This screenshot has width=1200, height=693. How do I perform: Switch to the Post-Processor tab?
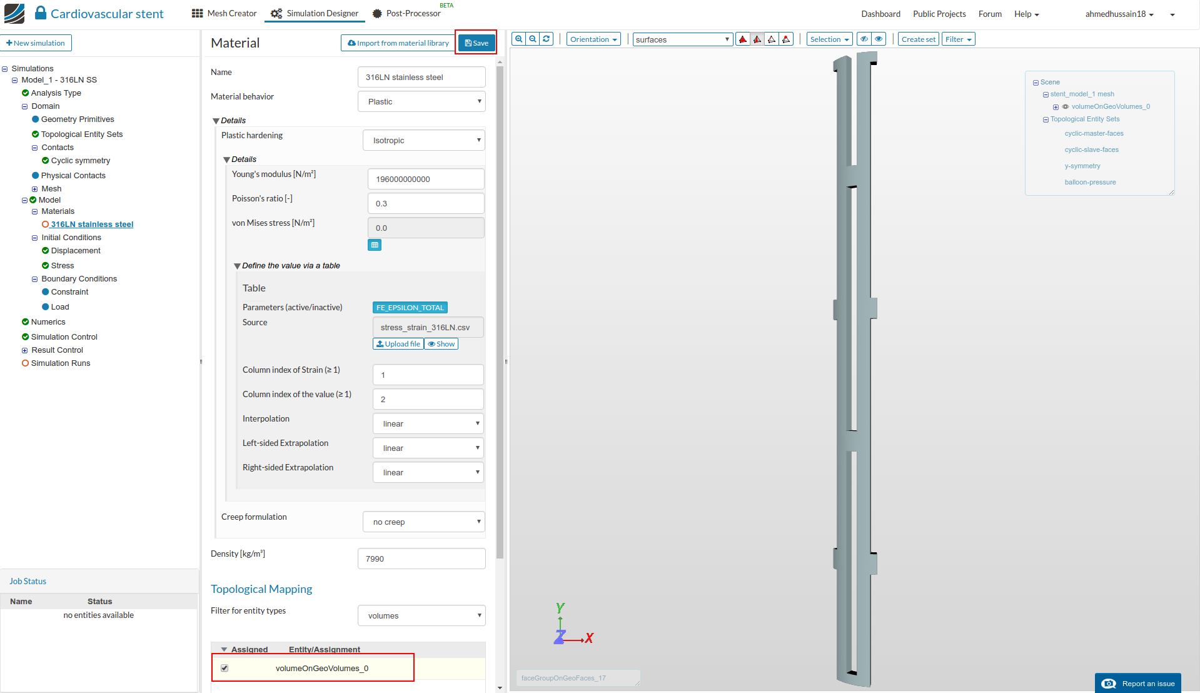point(406,13)
